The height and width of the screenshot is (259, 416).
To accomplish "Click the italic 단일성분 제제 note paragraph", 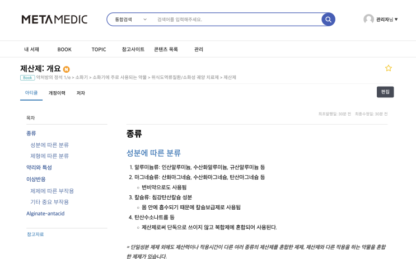I will pos(256,252).
